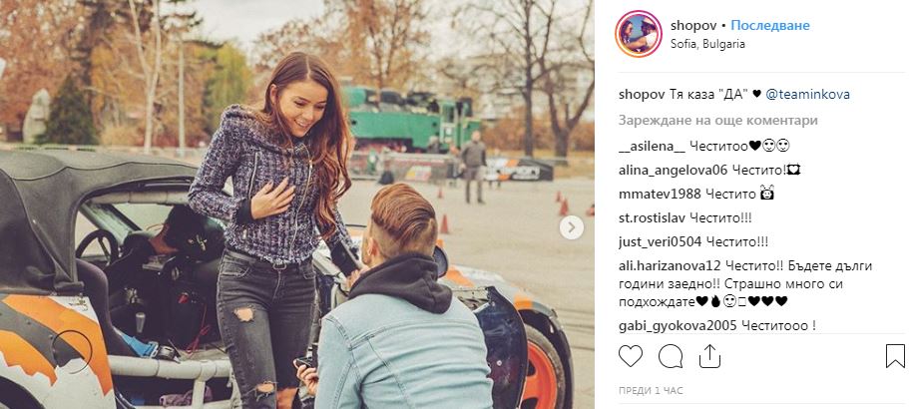Open shopov profile picture avatar
This screenshot has width=909, height=409.
[x=639, y=34]
